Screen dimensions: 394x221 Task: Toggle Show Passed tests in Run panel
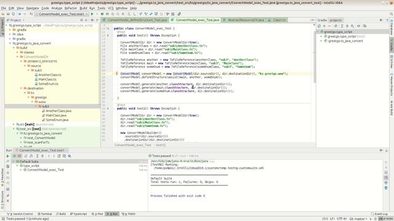tap(14, 156)
